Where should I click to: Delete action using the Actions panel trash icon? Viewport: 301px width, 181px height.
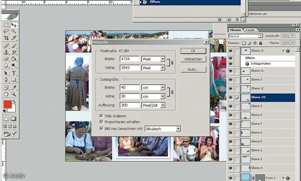coord(237,19)
